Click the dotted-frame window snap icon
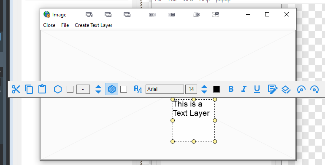Screen dimensions: 325x165 [x=216, y=14]
